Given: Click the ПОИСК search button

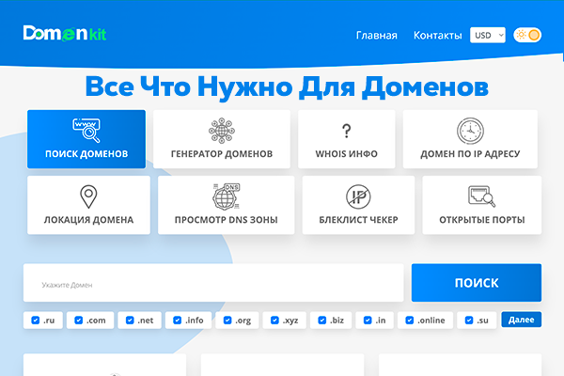Looking at the screenshot, I should [477, 283].
